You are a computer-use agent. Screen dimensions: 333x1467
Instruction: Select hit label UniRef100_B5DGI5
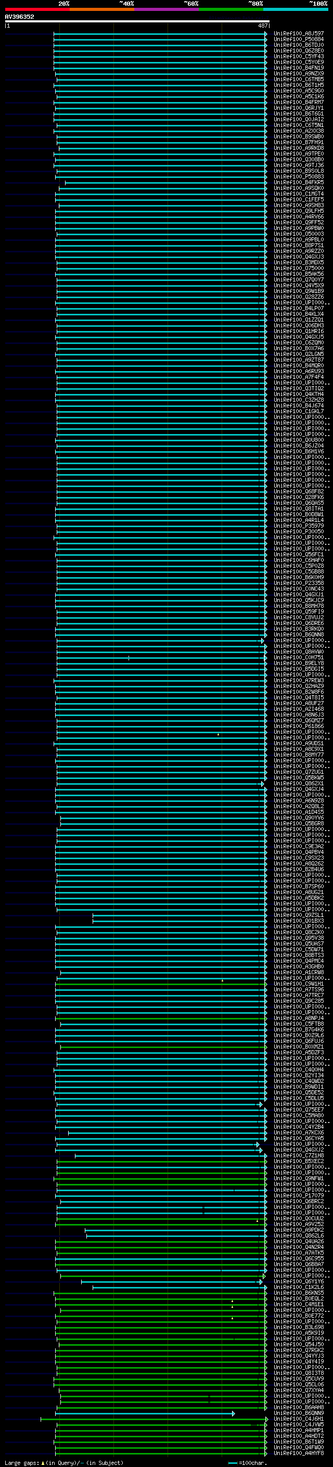(x=298, y=669)
